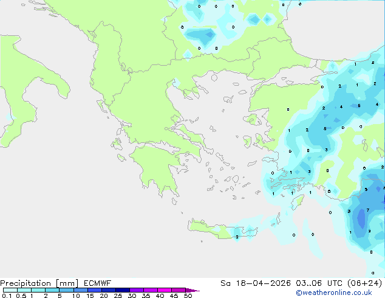This screenshot has height=298, width=385.
Task: Click the '2' precipitation value on Crete
Action: [237, 237]
